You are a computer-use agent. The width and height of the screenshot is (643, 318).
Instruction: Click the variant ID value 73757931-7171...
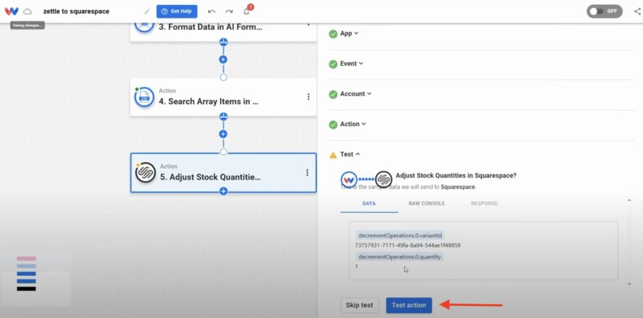tap(408, 245)
